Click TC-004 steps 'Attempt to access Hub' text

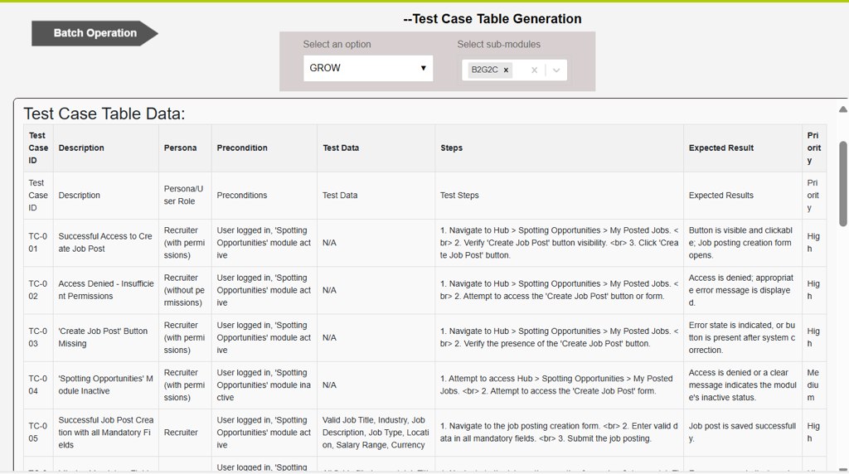tap(556, 385)
